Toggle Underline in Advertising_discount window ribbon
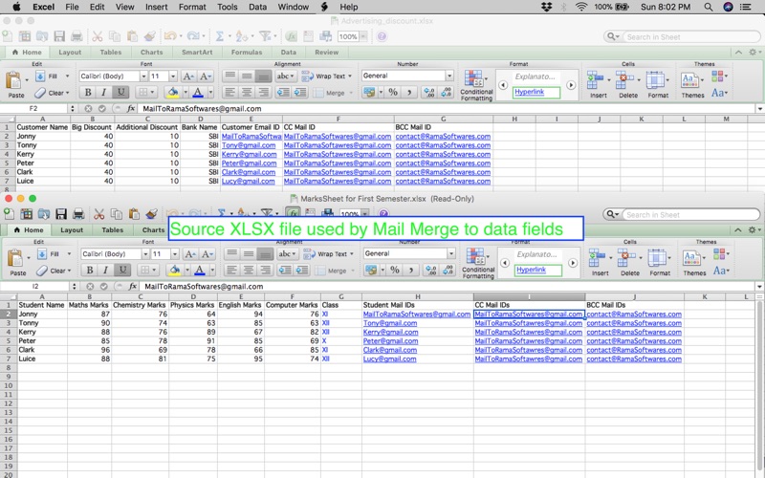 tap(120, 92)
